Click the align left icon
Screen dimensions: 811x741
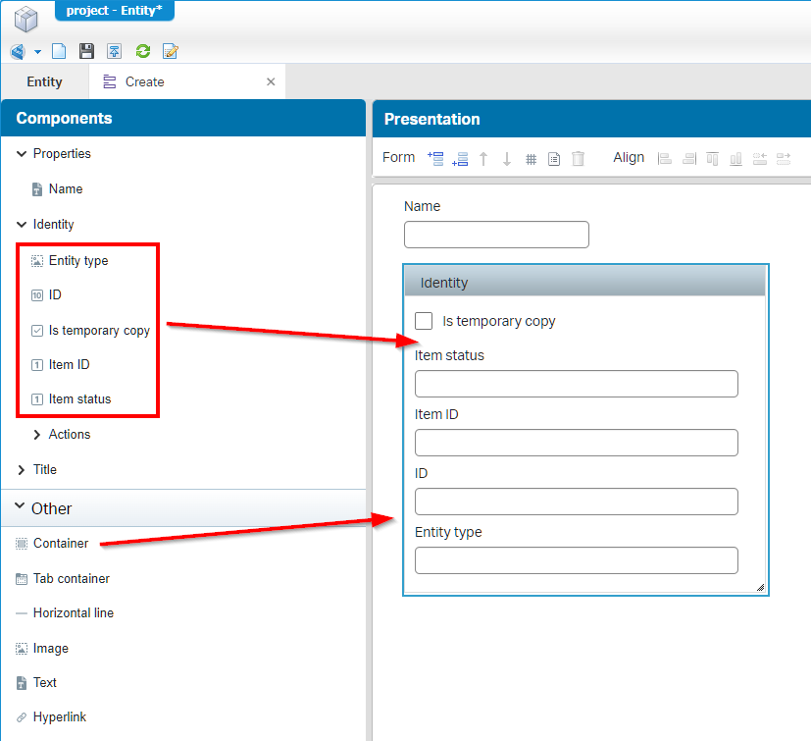click(665, 159)
